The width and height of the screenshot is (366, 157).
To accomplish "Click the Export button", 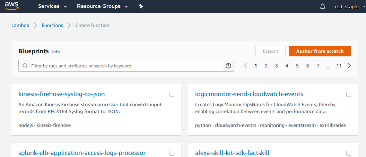I will point(271,51).
